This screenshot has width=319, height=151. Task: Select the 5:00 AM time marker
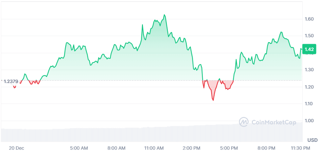point(79,148)
